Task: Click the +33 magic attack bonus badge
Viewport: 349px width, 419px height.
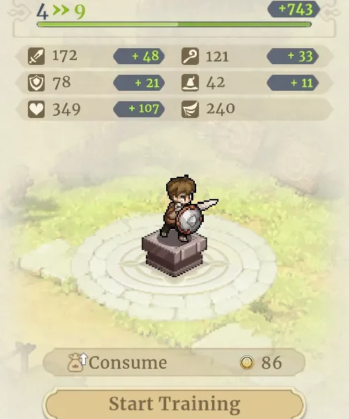Action: tap(292, 56)
